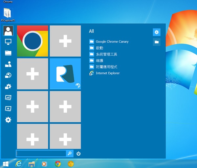Viewport: 197px width, 168px height.
Task: Open the 啟動 folder entry
Action: pos(99,48)
